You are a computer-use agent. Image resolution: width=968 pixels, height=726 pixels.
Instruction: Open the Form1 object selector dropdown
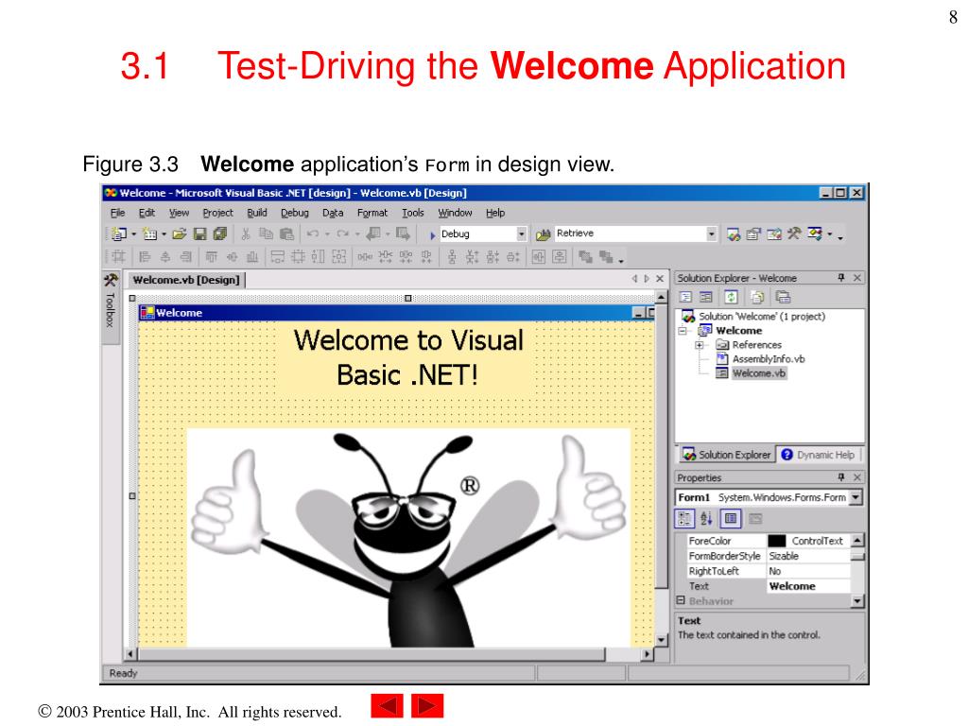(856, 497)
